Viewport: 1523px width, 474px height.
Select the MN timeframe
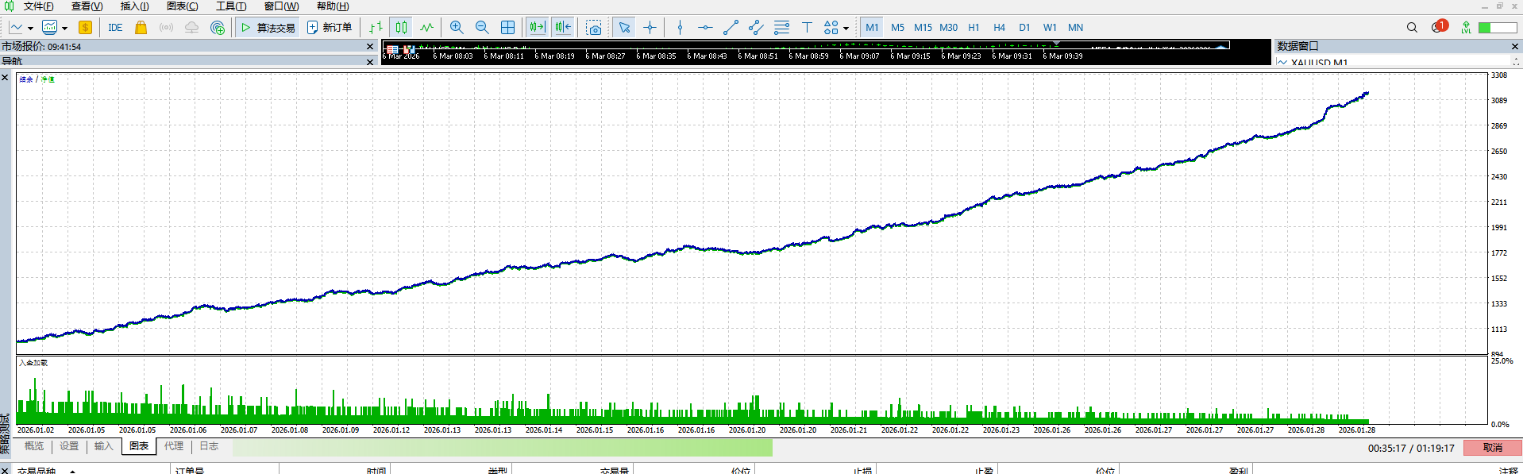(x=1075, y=28)
